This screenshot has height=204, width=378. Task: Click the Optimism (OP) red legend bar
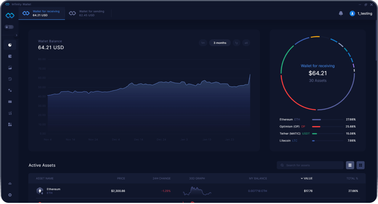pyautogui.click(x=327, y=127)
